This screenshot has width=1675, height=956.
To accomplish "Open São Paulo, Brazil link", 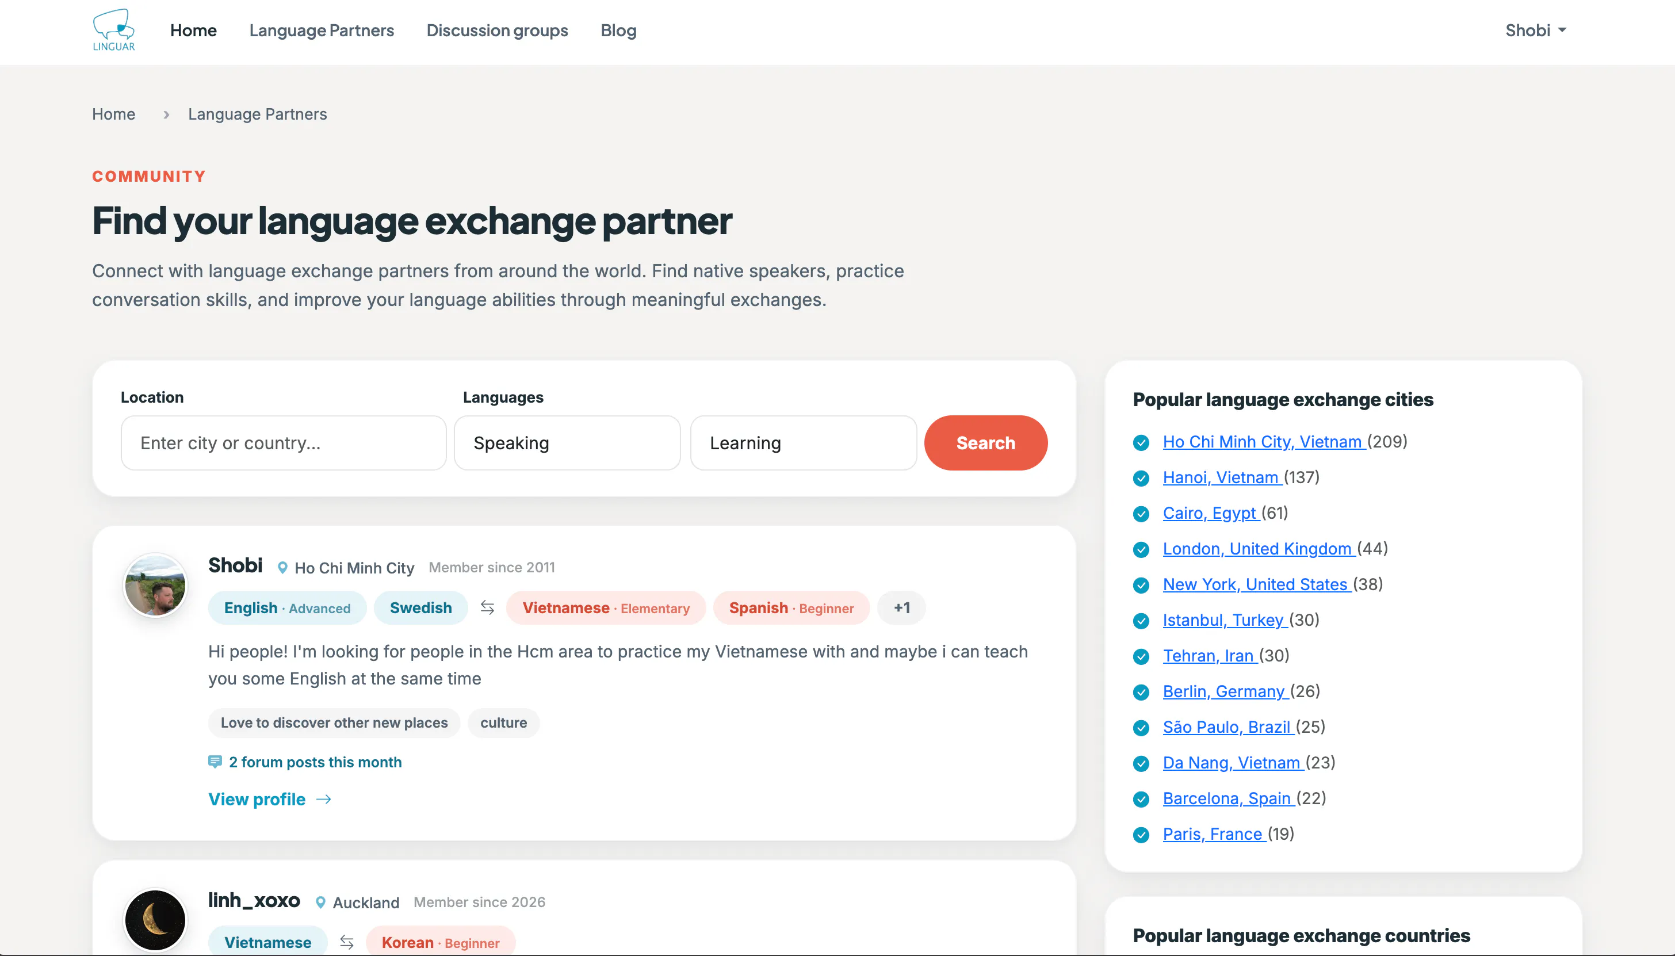I will point(1228,727).
